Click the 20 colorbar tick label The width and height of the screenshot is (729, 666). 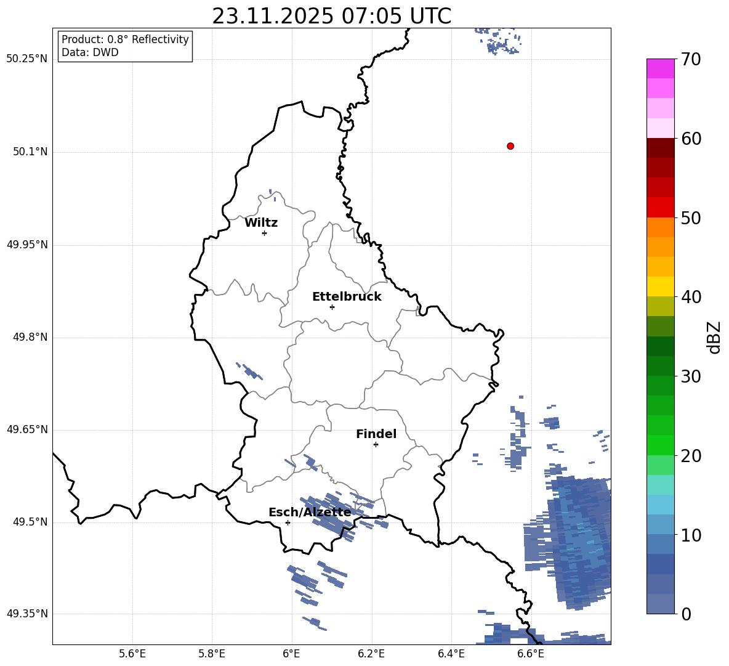coord(691,456)
